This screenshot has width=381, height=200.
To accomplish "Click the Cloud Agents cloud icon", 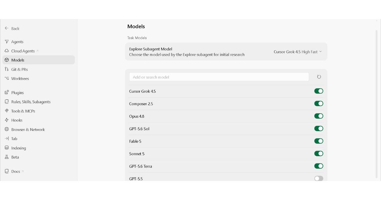I will point(7,51).
